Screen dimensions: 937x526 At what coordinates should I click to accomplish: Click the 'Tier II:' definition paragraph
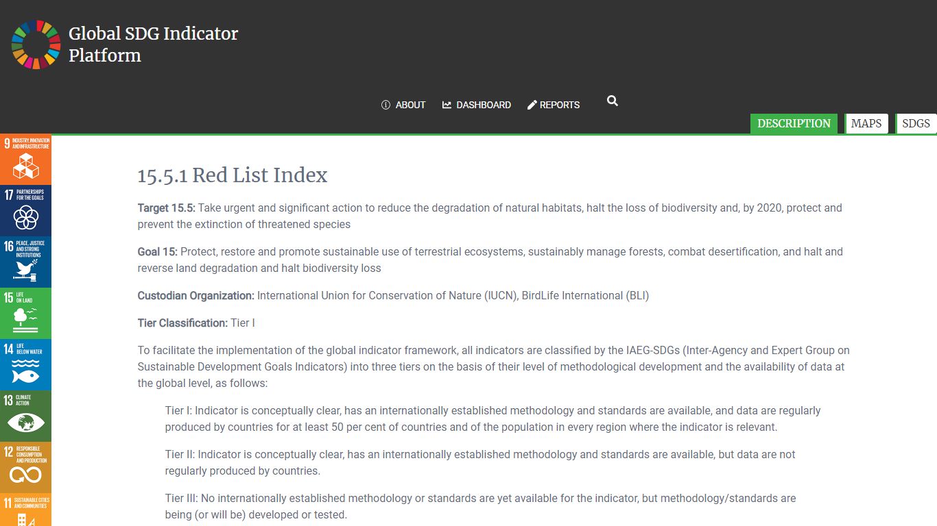pos(480,462)
